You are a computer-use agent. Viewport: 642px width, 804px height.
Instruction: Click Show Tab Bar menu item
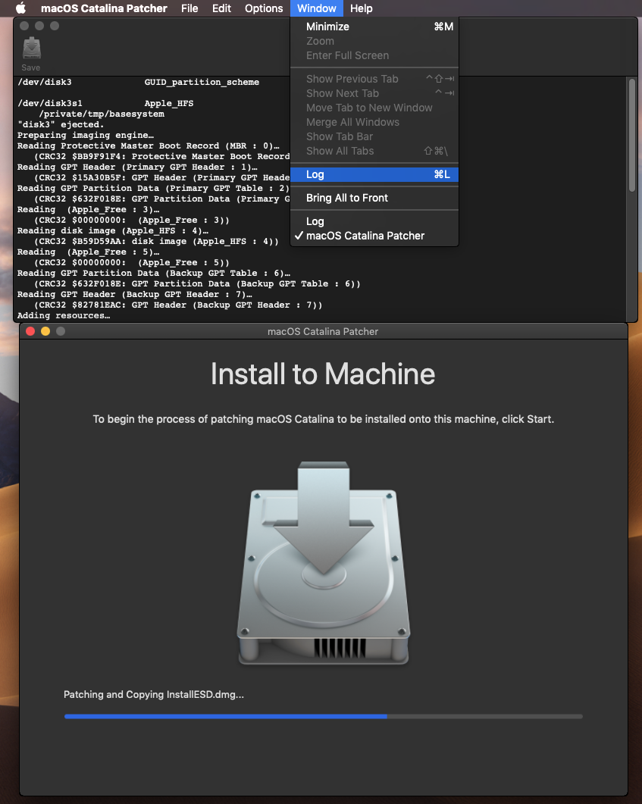coord(374,136)
